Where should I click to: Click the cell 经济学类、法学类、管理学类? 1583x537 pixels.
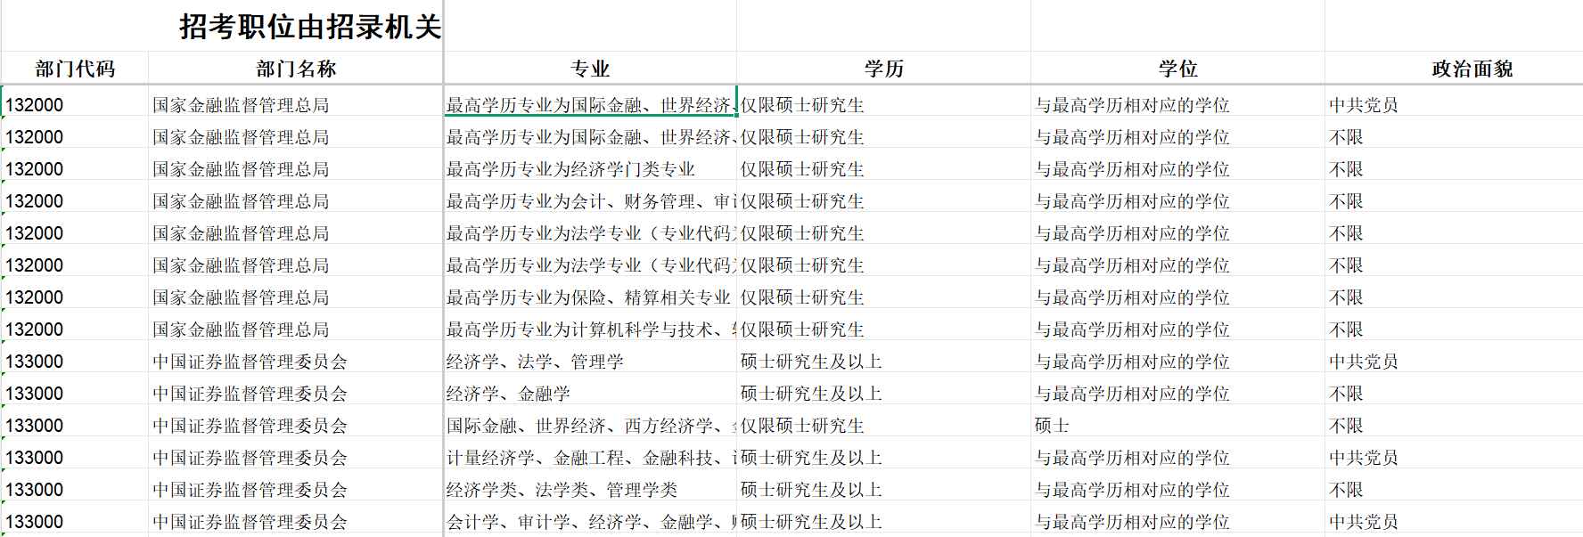[x=562, y=490]
